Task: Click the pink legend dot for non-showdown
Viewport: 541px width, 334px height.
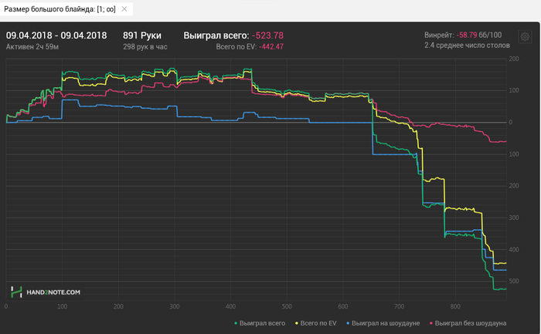Action: click(x=431, y=323)
